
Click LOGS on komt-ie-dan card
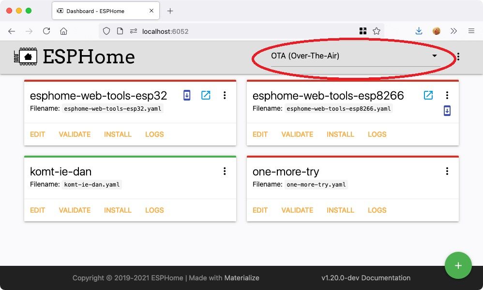coord(154,210)
